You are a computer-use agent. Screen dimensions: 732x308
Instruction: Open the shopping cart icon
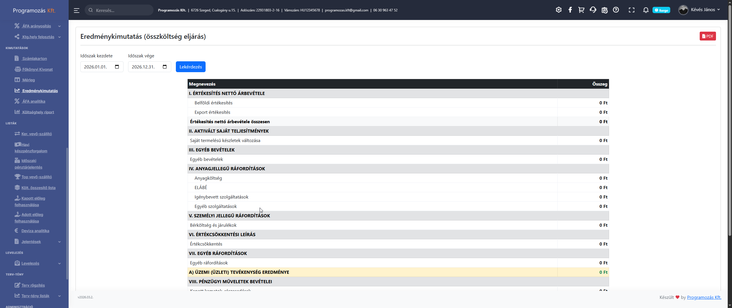[x=581, y=10]
